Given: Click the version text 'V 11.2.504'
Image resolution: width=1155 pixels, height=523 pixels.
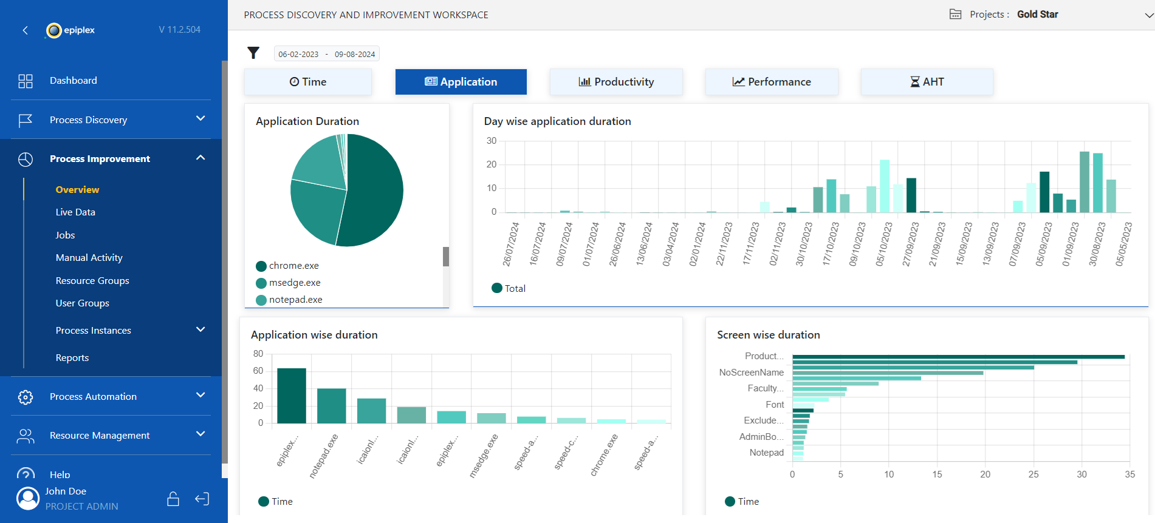Looking at the screenshot, I should [180, 30].
